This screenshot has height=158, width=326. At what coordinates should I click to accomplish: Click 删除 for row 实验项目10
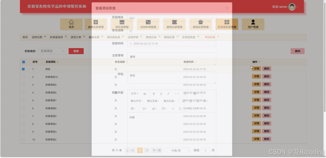pyautogui.click(x=267, y=77)
